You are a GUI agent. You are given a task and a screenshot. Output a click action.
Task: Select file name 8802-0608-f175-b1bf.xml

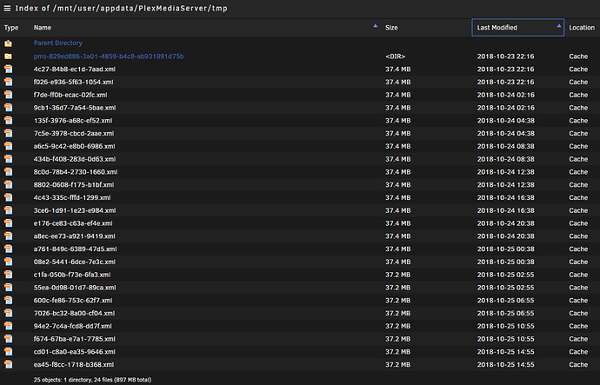point(74,184)
